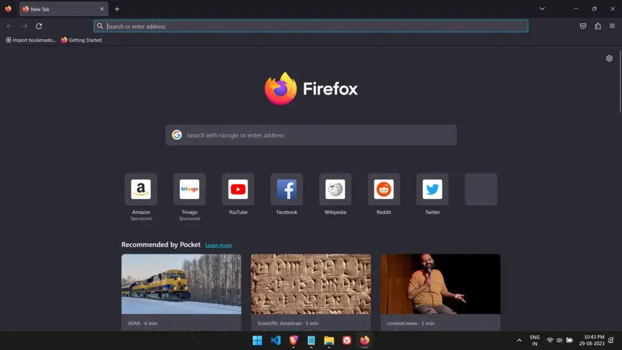Click the empty shortcut placeholder tile
Viewport: 622px width, 350px height.
[481, 189]
